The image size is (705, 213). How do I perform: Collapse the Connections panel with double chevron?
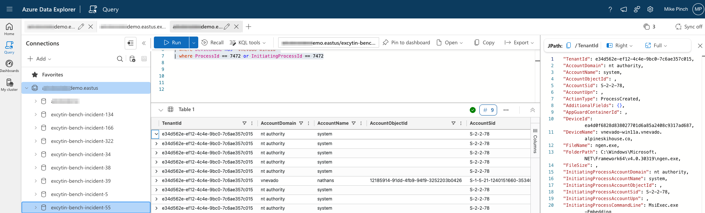click(144, 43)
